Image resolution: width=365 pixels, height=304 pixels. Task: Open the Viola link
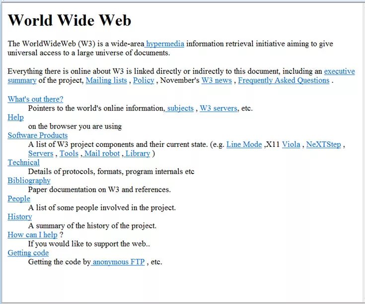coord(291,145)
